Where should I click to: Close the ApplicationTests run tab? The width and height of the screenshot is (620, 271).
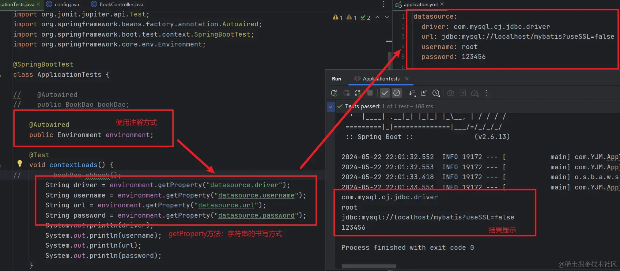click(x=407, y=79)
